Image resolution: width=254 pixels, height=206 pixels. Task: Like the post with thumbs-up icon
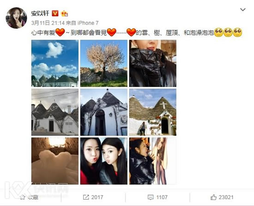213,197
